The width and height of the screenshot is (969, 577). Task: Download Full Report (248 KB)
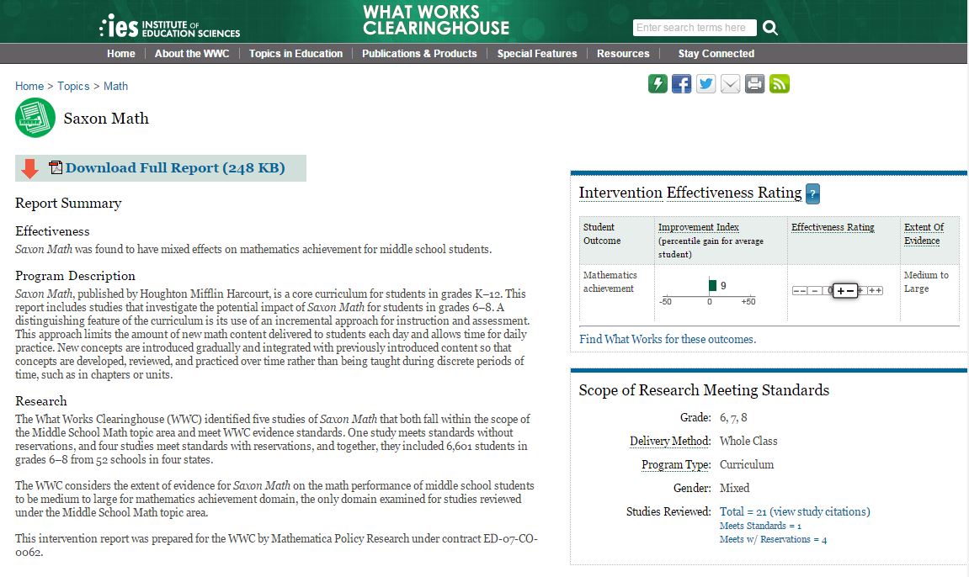click(175, 168)
